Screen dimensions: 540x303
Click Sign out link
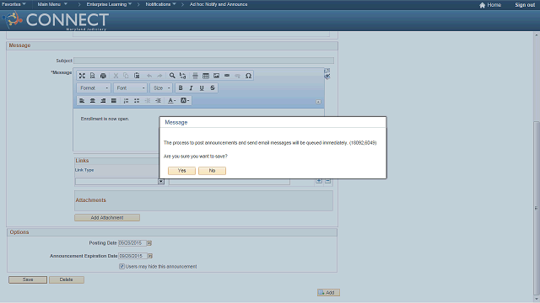click(x=525, y=5)
